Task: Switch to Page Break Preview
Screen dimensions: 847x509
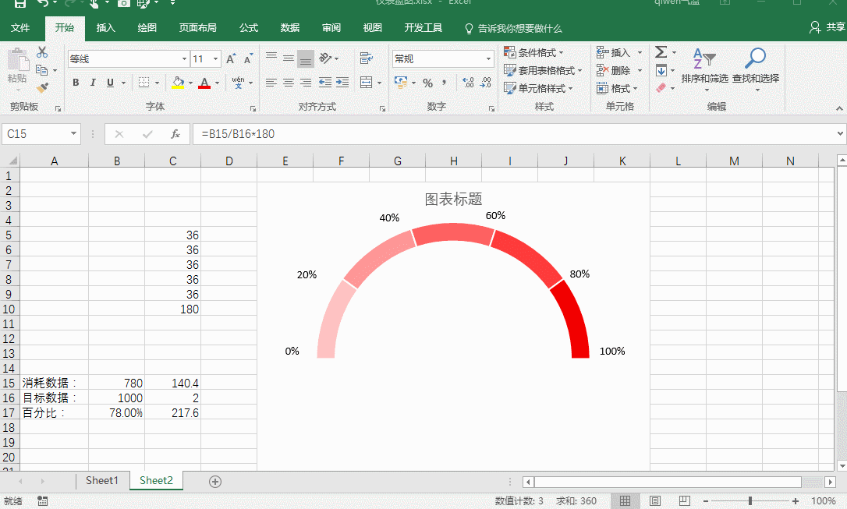Action: pyautogui.click(x=685, y=501)
